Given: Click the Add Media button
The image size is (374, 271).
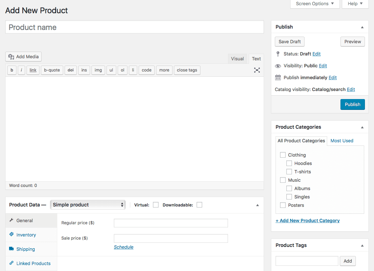Looking at the screenshot, I should point(23,57).
